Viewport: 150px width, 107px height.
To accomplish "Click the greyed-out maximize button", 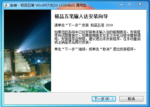I will click(129, 4).
